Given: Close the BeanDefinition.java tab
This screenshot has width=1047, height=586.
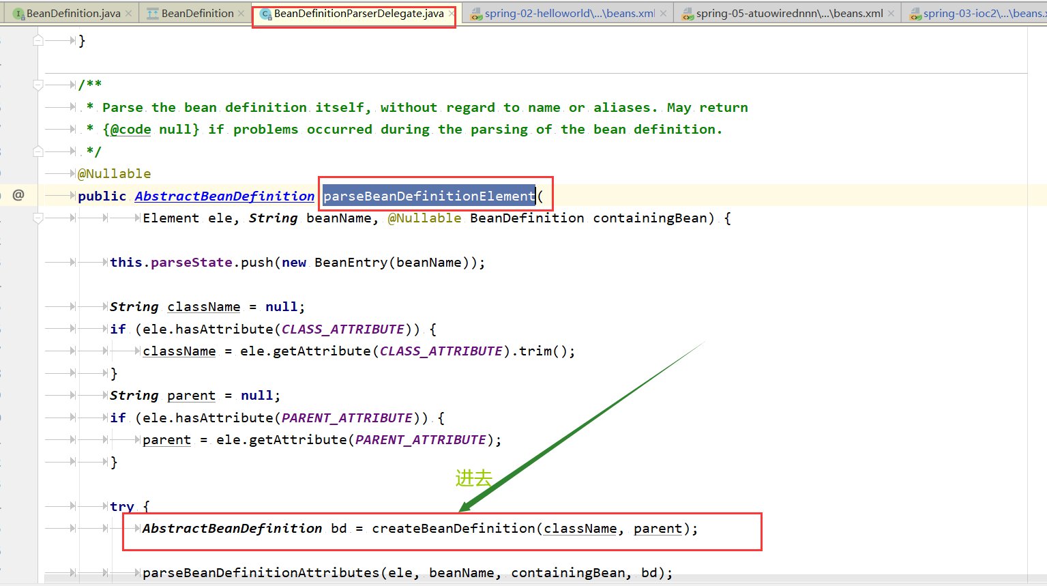Looking at the screenshot, I should click(129, 13).
